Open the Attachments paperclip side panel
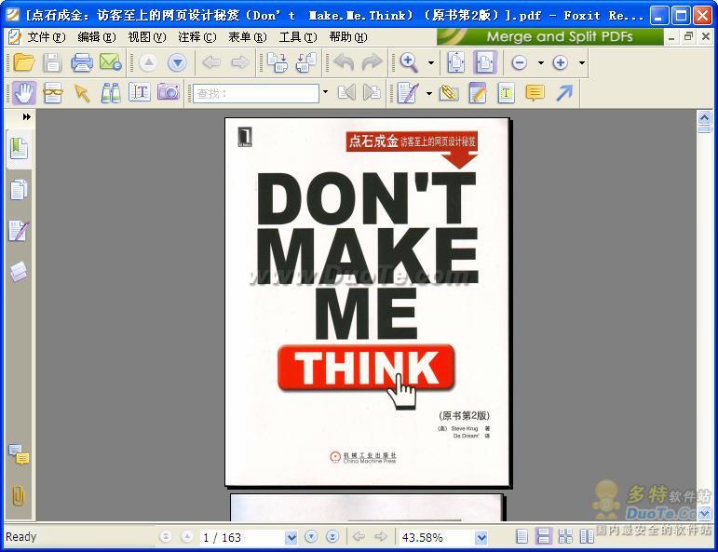 click(x=19, y=496)
